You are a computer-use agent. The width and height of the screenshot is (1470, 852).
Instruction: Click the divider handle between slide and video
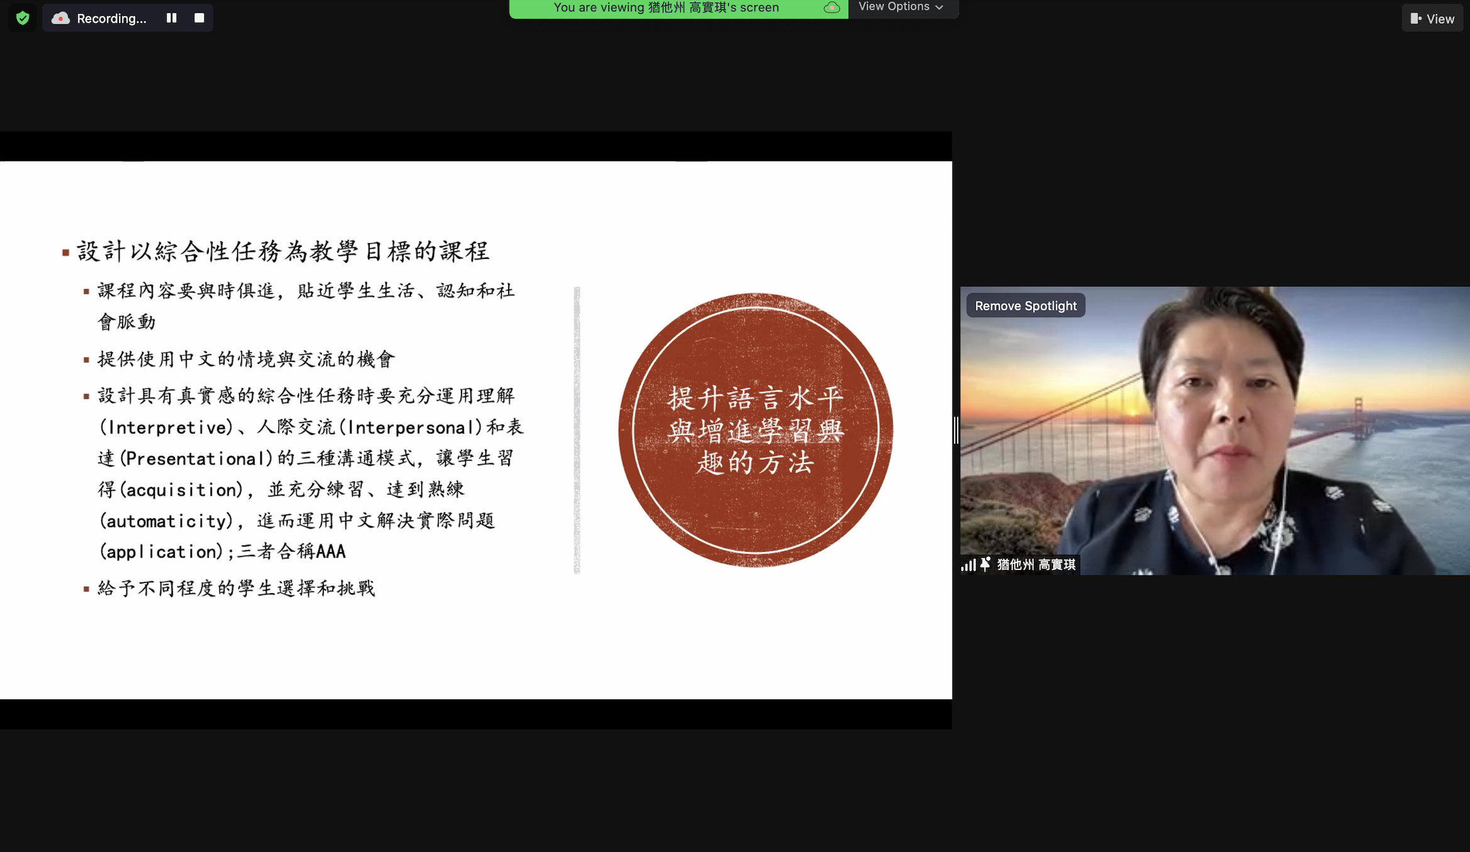click(x=956, y=430)
